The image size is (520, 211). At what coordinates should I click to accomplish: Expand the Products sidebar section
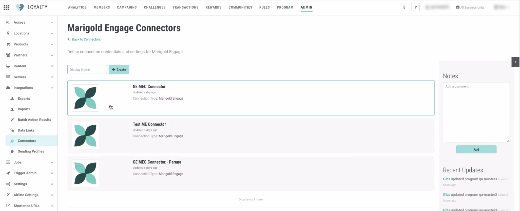coord(52,44)
